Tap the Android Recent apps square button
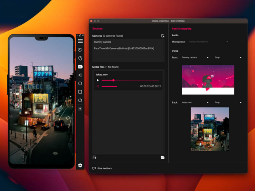The image size is (255, 191). pos(80,92)
